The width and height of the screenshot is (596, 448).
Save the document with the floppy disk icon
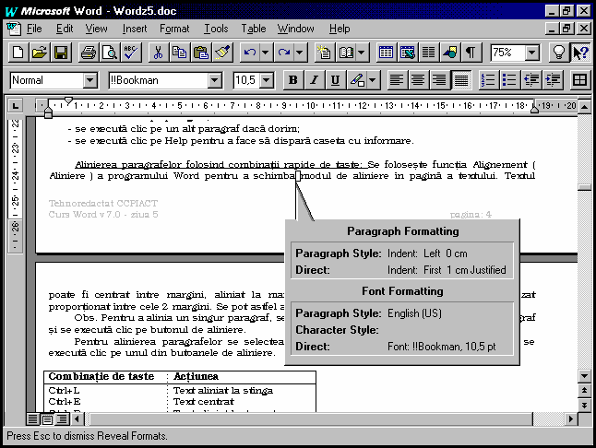pos(61,52)
